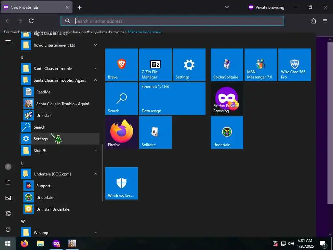This screenshot has height=250, width=333.
Task: Open the Windows Security tile
Action: tap(122, 183)
